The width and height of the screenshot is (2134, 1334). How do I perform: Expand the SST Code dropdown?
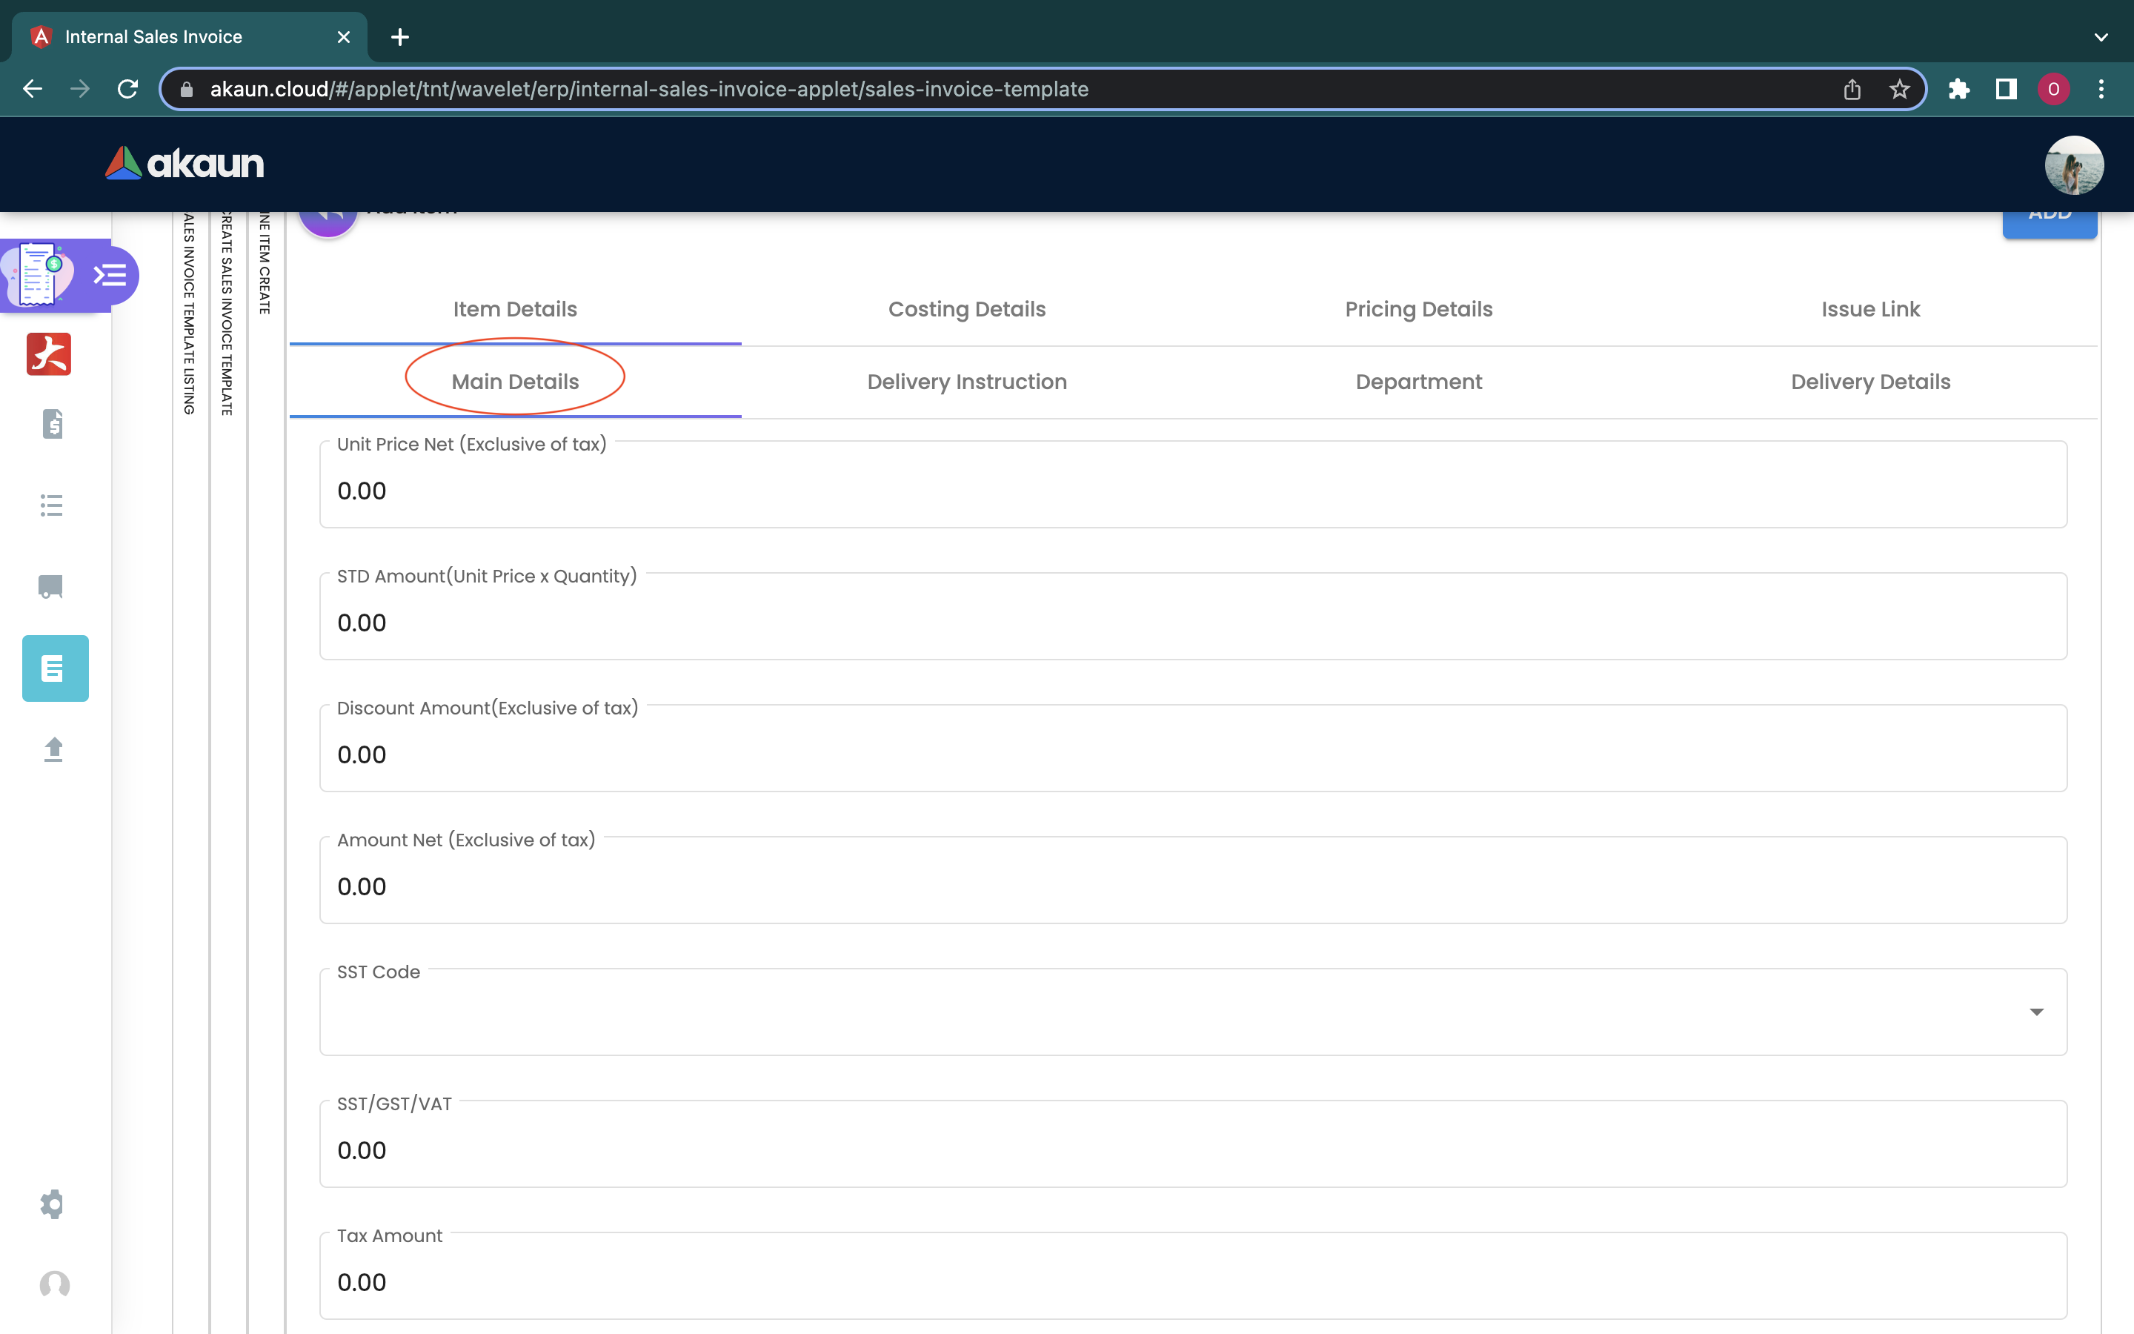coord(2035,1012)
